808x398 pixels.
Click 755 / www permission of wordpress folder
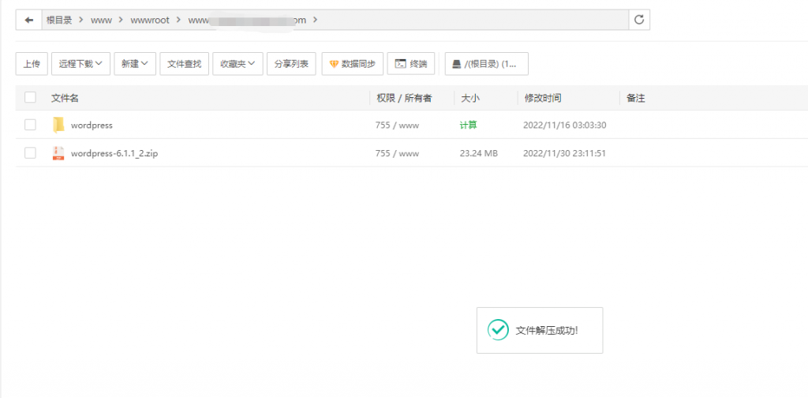[398, 125]
